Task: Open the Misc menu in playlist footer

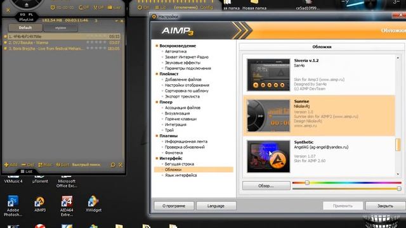Action: (x=45, y=165)
